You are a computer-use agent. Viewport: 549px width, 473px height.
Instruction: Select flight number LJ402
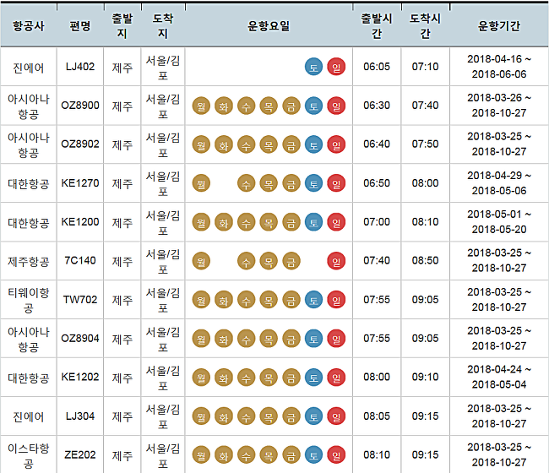(80, 67)
